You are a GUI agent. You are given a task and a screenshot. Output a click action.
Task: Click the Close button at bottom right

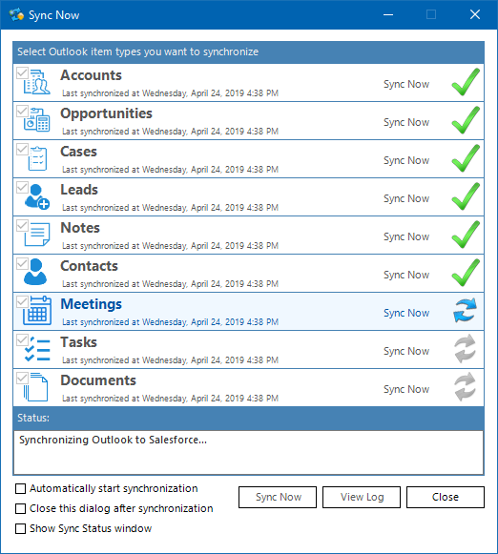[x=446, y=497]
